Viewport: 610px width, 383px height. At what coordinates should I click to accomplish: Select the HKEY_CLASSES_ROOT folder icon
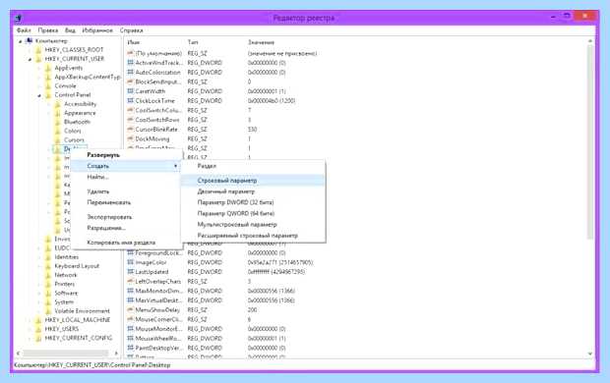tap(38, 50)
